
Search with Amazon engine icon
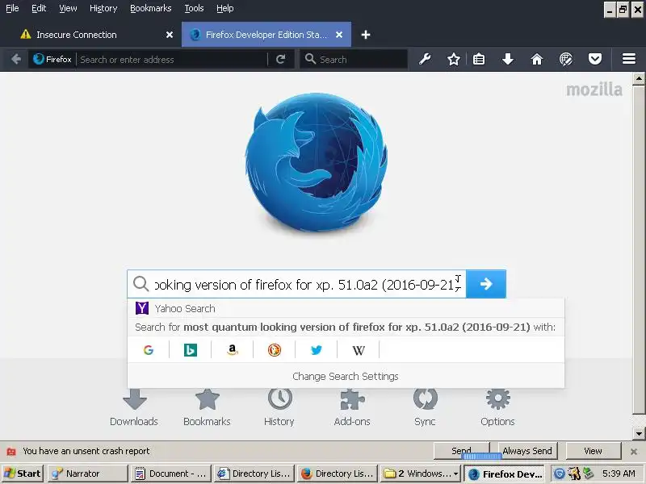233,350
